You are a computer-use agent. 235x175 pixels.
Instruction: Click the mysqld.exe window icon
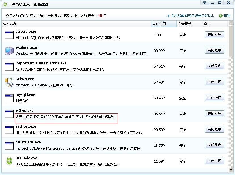click(9, 98)
